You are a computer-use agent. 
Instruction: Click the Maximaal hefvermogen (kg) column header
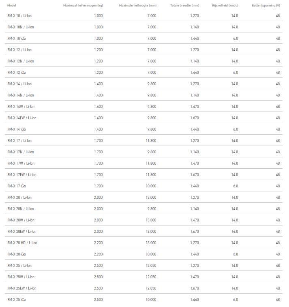83,6
